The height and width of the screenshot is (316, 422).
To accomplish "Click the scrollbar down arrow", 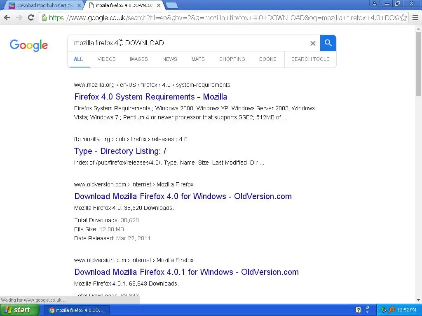I will 418,300.
